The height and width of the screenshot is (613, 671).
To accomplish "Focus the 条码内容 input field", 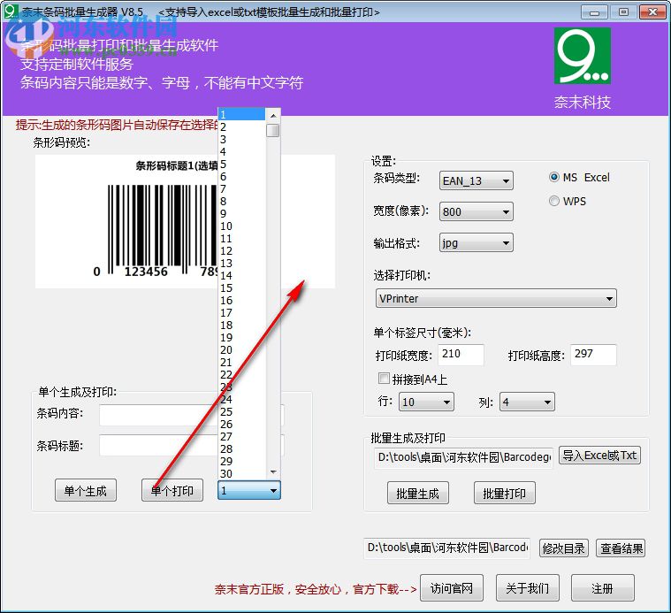I will (x=192, y=414).
